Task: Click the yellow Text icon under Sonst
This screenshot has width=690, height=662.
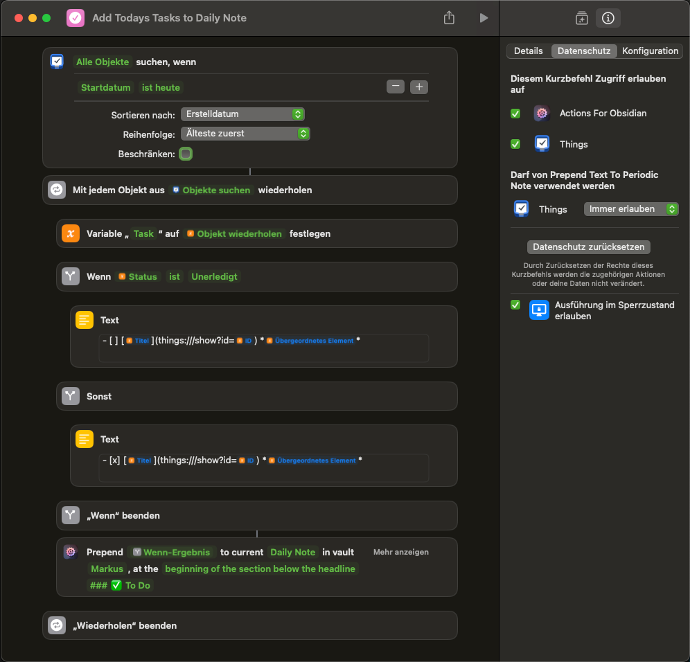Action: click(x=84, y=439)
